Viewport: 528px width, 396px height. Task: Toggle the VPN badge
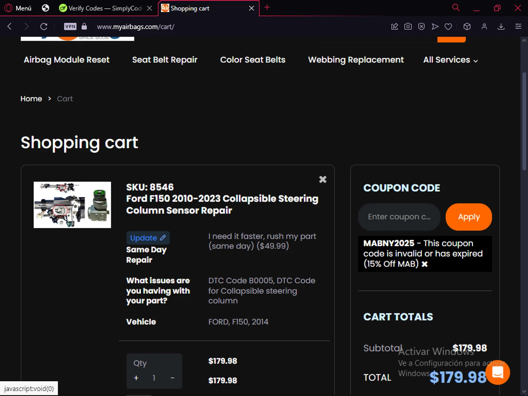point(70,26)
